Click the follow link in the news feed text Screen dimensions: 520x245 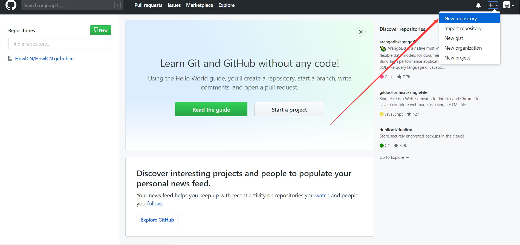click(154, 204)
